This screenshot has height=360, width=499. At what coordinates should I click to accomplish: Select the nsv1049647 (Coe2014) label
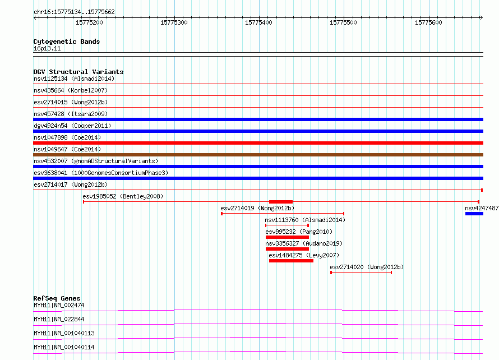pyautogui.click(x=67, y=149)
